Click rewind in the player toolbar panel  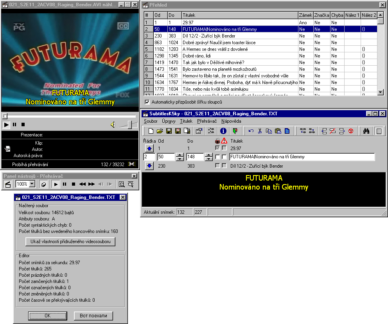pyautogui.click(x=83, y=184)
